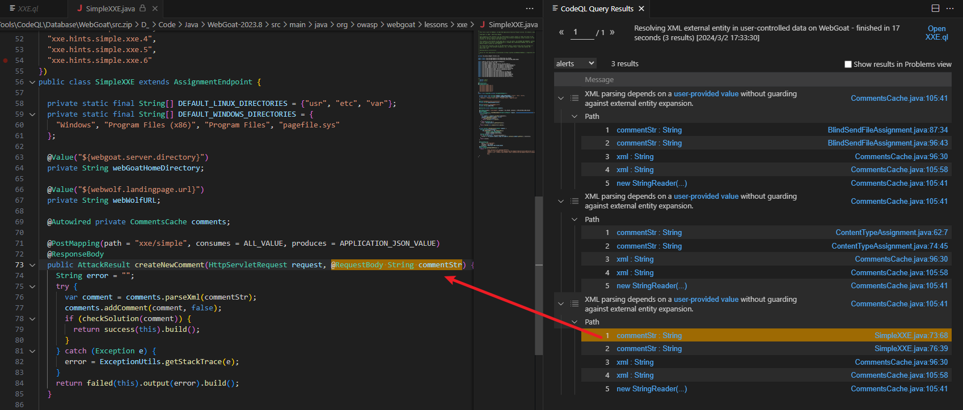Select breadcrumb item 'owasp'
Screen dimensions: 963x410
(368, 24)
